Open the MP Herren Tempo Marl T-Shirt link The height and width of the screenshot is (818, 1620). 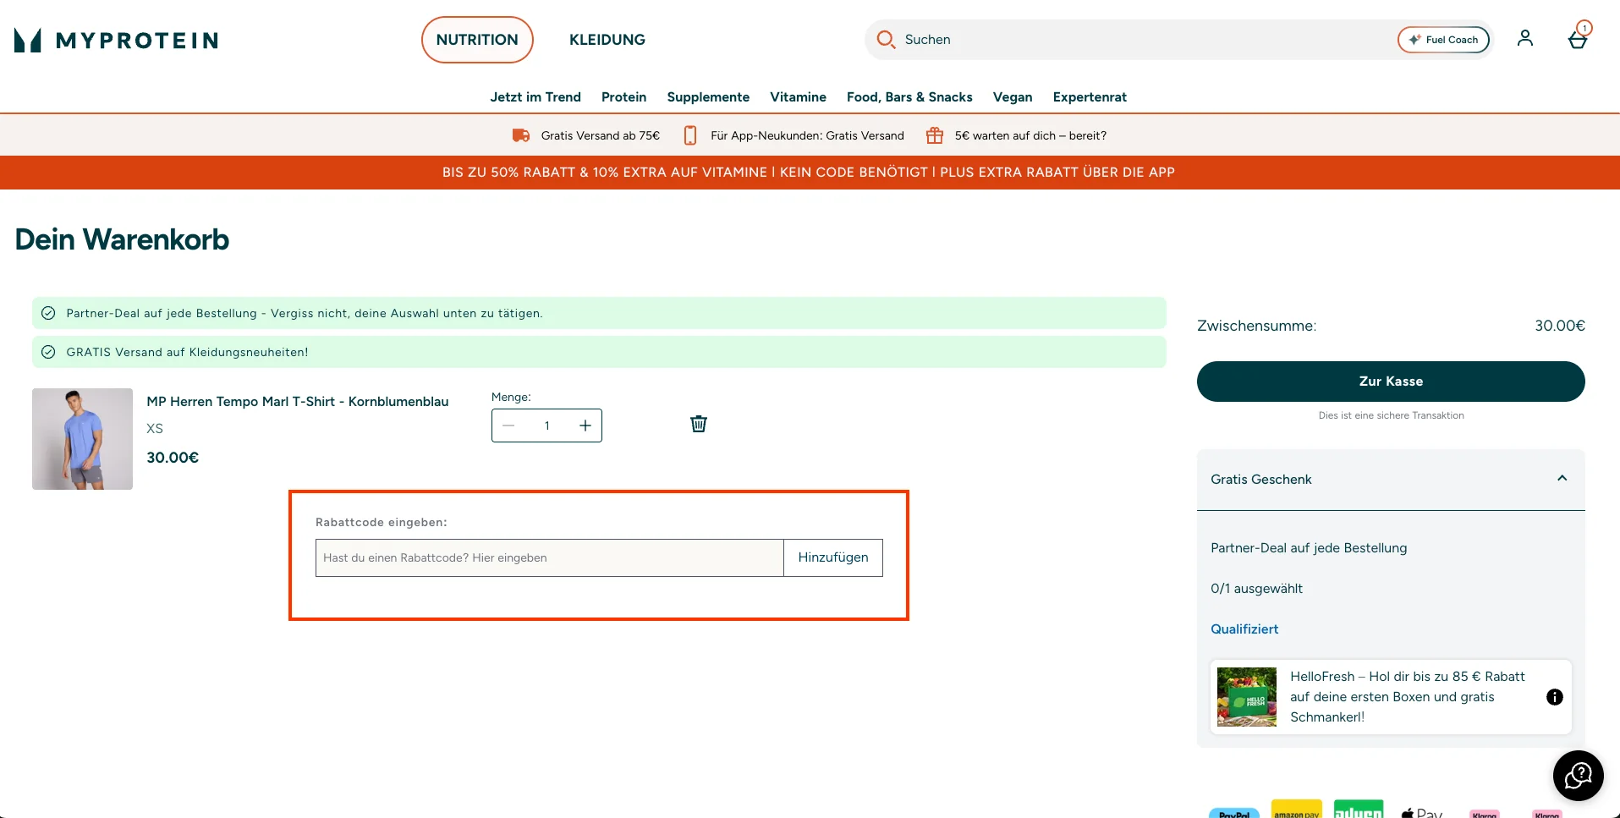[x=298, y=402]
